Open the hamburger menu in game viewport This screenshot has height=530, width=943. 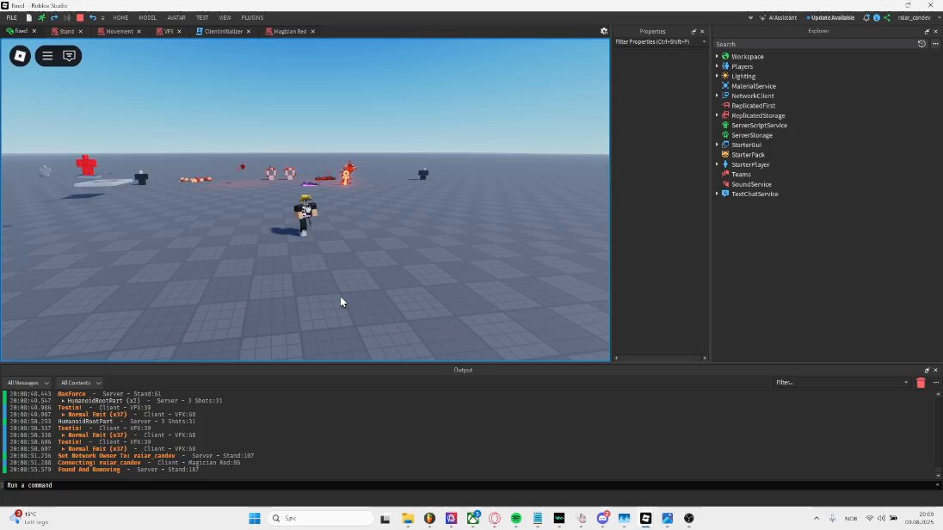[47, 56]
